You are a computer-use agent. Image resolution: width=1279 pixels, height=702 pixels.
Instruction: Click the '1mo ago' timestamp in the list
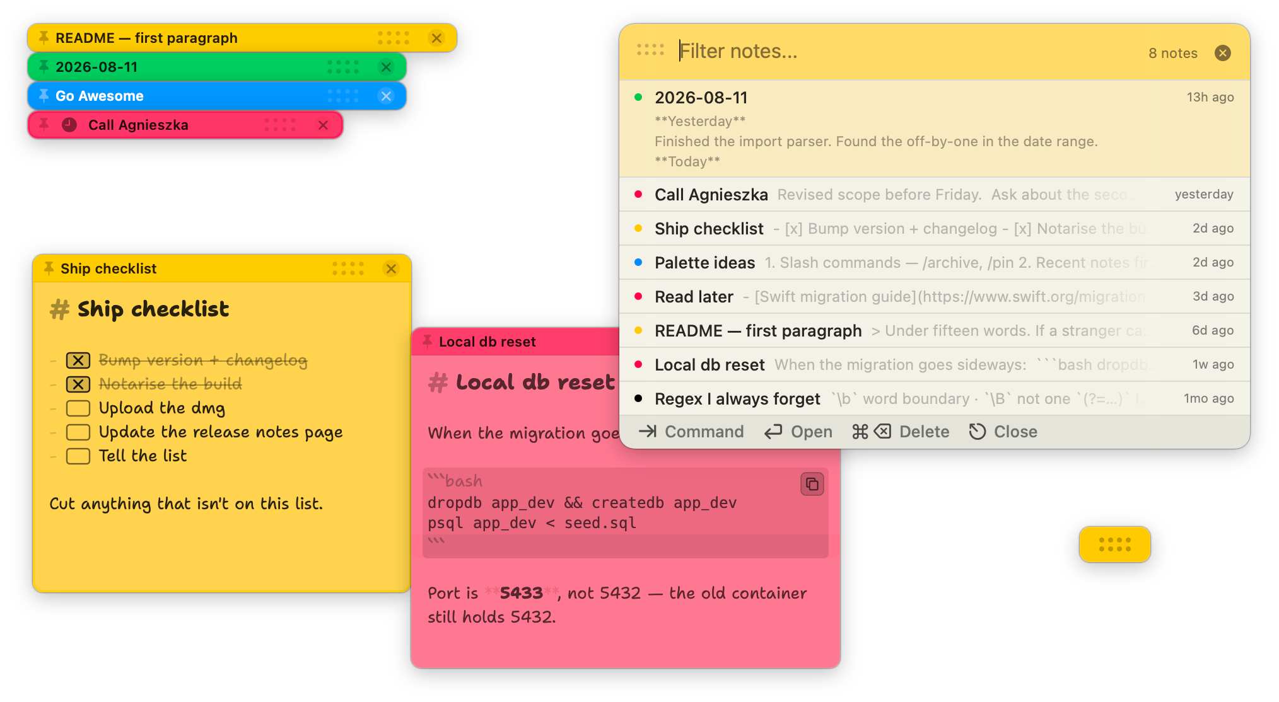tap(1208, 398)
